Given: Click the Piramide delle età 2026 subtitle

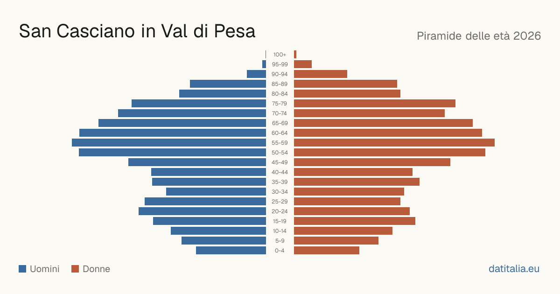Looking at the screenshot, I should coord(479,36).
